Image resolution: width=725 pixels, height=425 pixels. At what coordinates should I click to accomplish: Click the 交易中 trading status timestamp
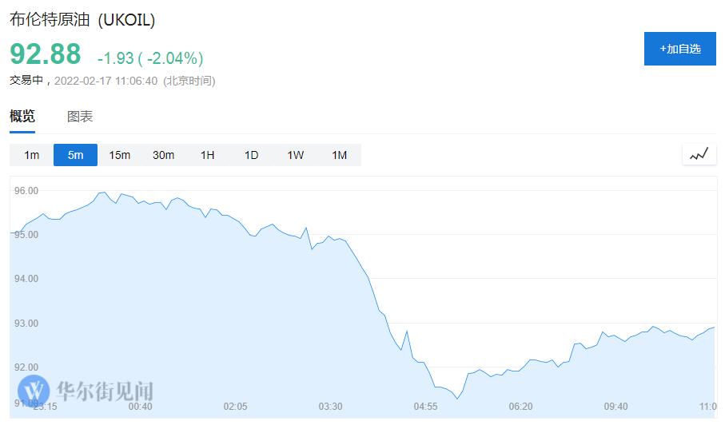click(112, 81)
